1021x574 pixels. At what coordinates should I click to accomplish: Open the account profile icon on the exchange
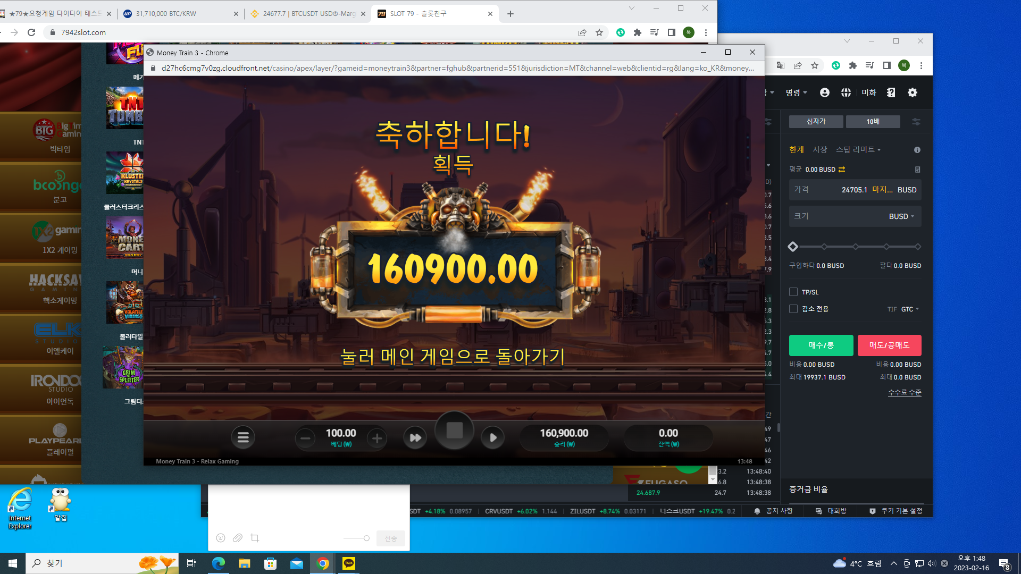coord(825,92)
